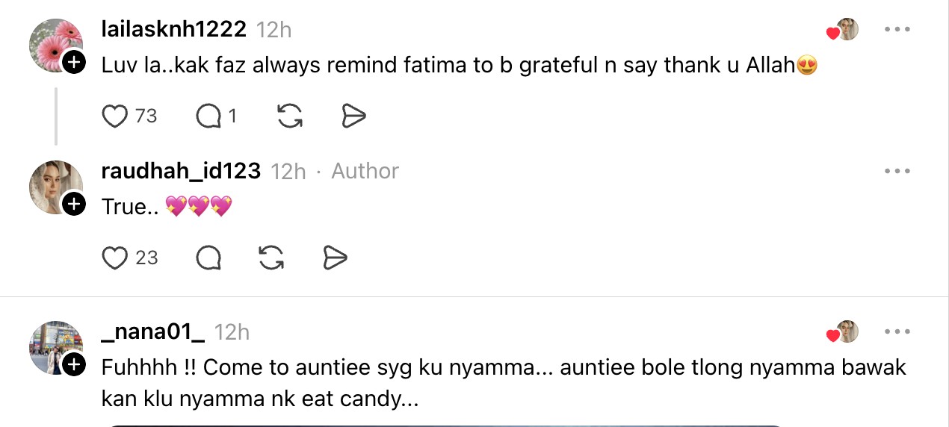Open more options for raudhah_id123's reply
949x427 pixels.
point(897,171)
